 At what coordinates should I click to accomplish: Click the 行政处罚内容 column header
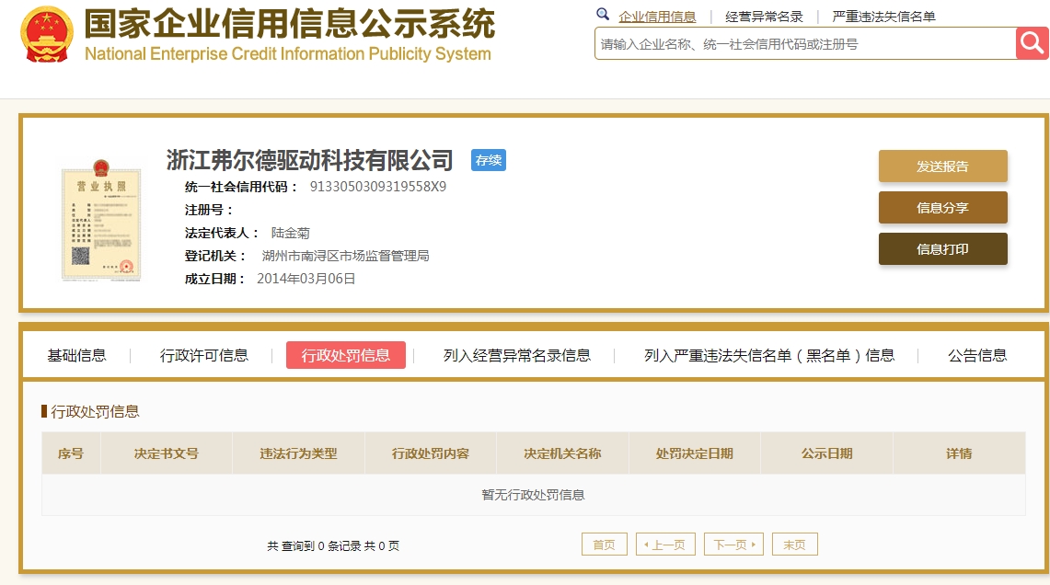431,453
